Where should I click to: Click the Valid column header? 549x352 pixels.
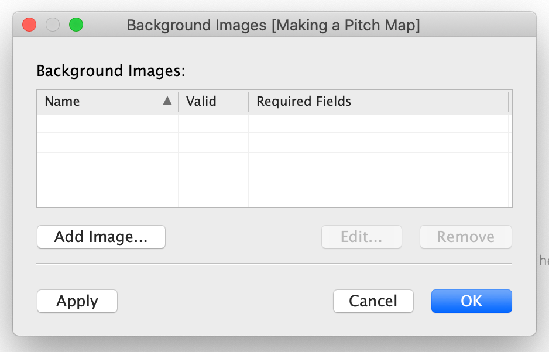pyautogui.click(x=214, y=102)
